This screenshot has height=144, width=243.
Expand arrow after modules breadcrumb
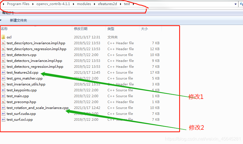point(94,4)
